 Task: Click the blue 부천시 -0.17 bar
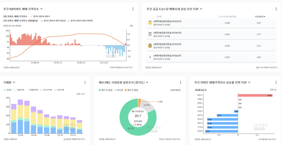[x=221, y=131]
